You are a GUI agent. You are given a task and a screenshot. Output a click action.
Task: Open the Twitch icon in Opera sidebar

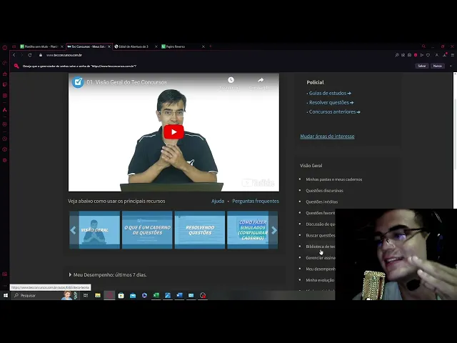(x=5, y=84)
